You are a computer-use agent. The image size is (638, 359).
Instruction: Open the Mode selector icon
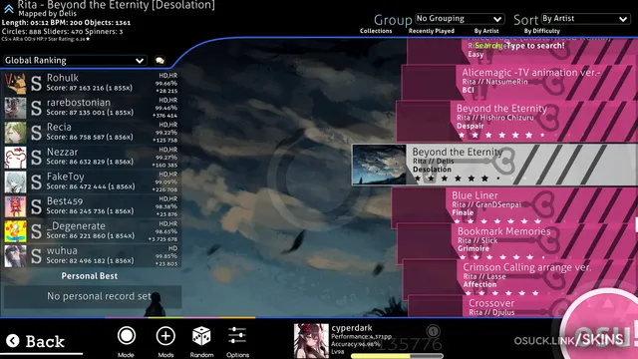[x=127, y=336]
